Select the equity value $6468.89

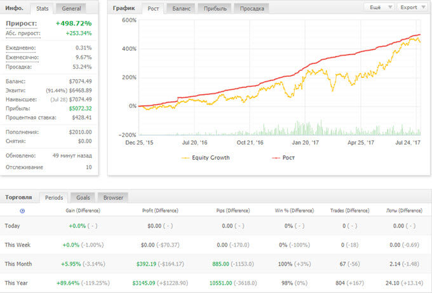pos(80,91)
